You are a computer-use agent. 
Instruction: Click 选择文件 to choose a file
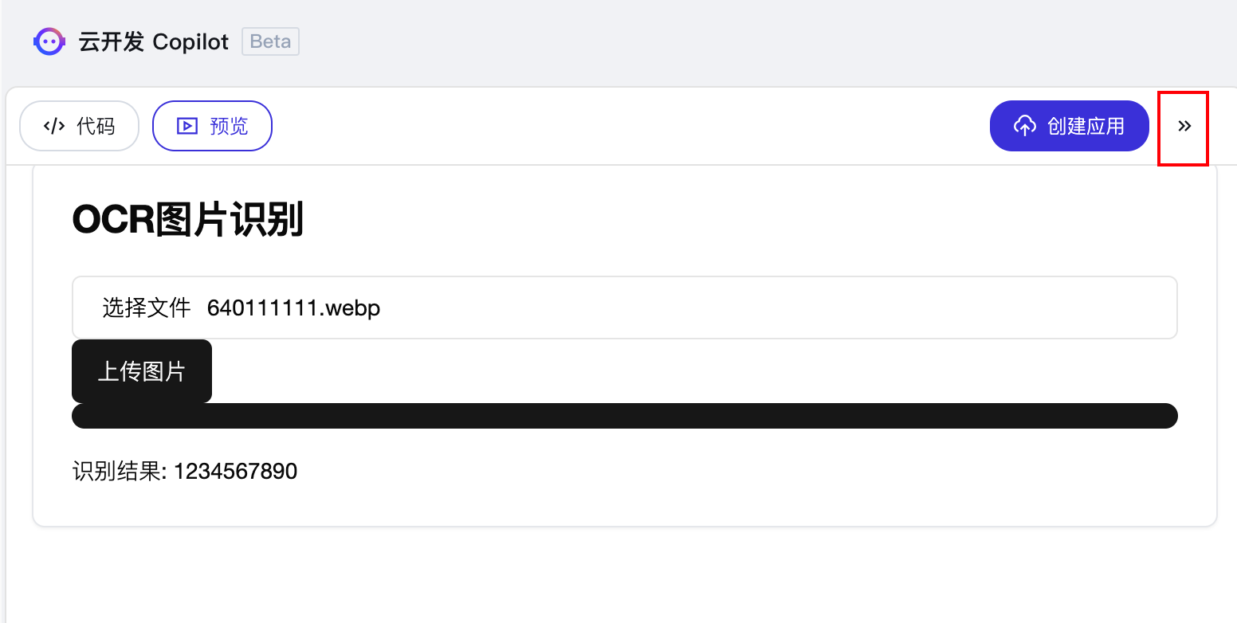coord(147,308)
